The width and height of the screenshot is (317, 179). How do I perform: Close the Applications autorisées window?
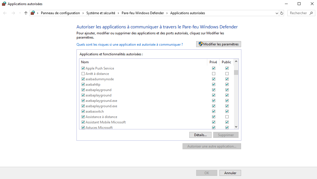point(312,4)
